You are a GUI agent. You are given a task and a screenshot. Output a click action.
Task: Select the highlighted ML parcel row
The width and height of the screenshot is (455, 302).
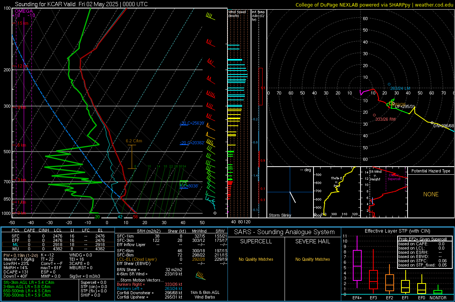pyautogui.click(x=58, y=245)
